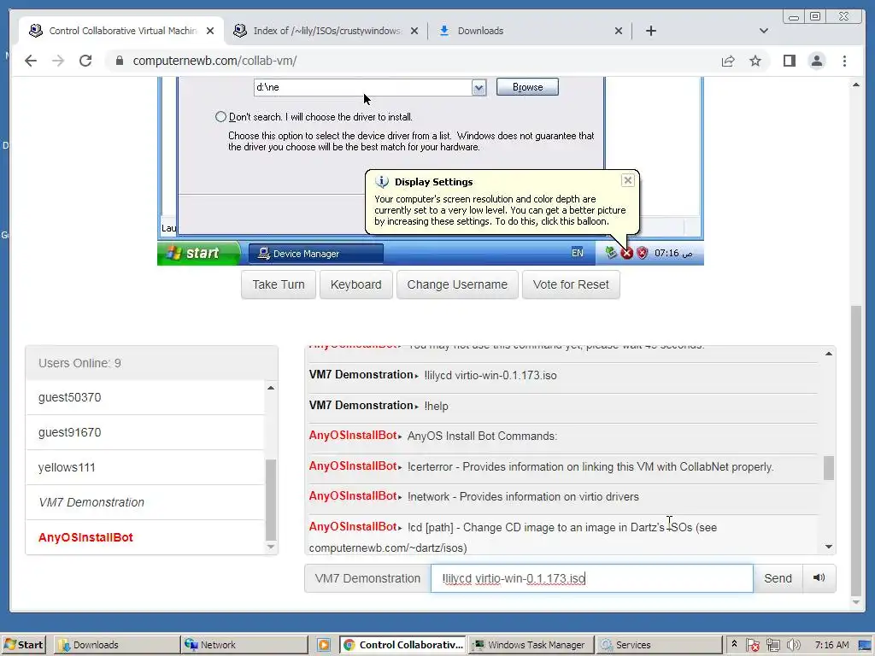875x656 pixels.
Task: Click the red shield security tray icon in VM
Action: coord(643,253)
